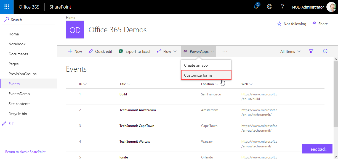The image size is (338, 159).
Task: Click the Warsaw location cell
Action: 207,142
